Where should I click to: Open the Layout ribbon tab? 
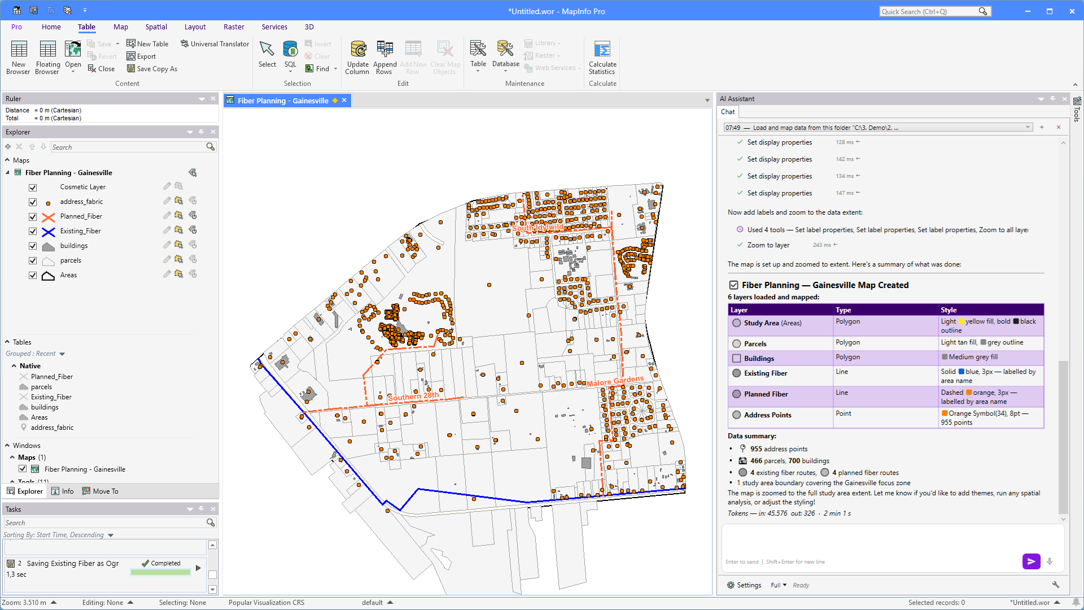(195, 27)
